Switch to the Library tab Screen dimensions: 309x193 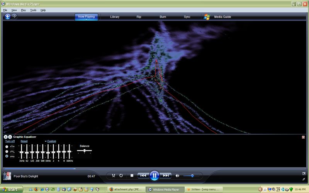pos(115,17)
